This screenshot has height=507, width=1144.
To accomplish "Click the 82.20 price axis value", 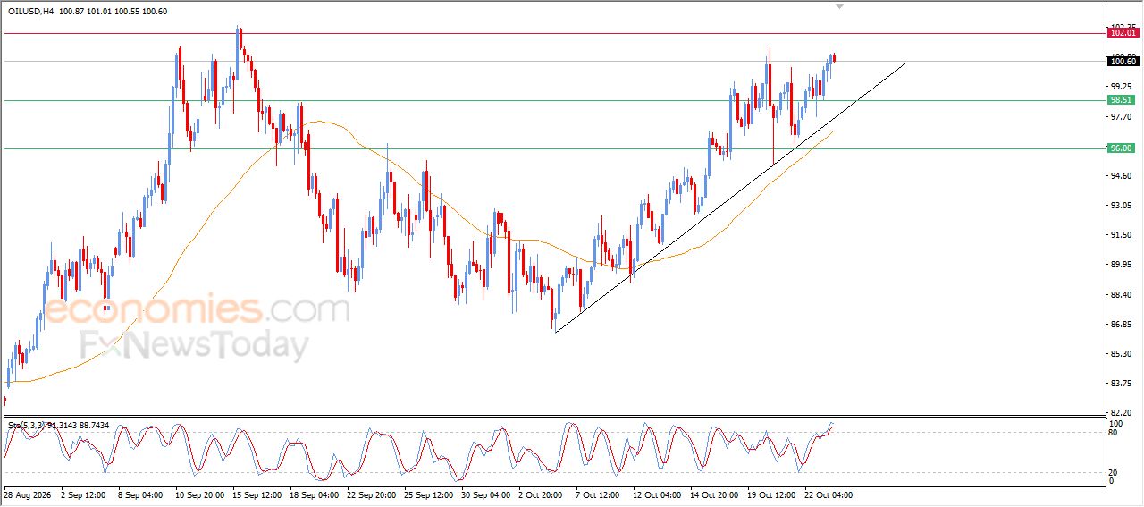I will (x=1121, y=413).
